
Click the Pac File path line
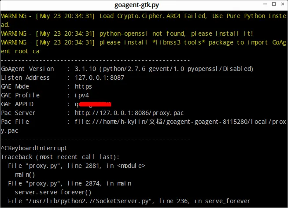pyautogui.click(x=144, y=122)
